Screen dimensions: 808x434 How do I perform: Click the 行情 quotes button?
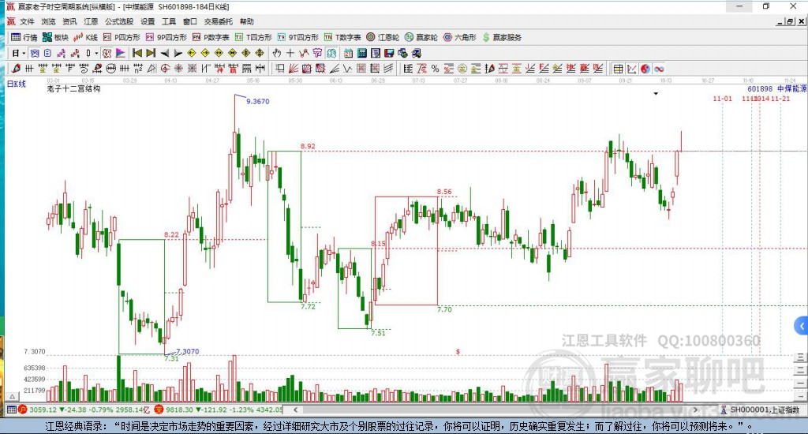24,37
